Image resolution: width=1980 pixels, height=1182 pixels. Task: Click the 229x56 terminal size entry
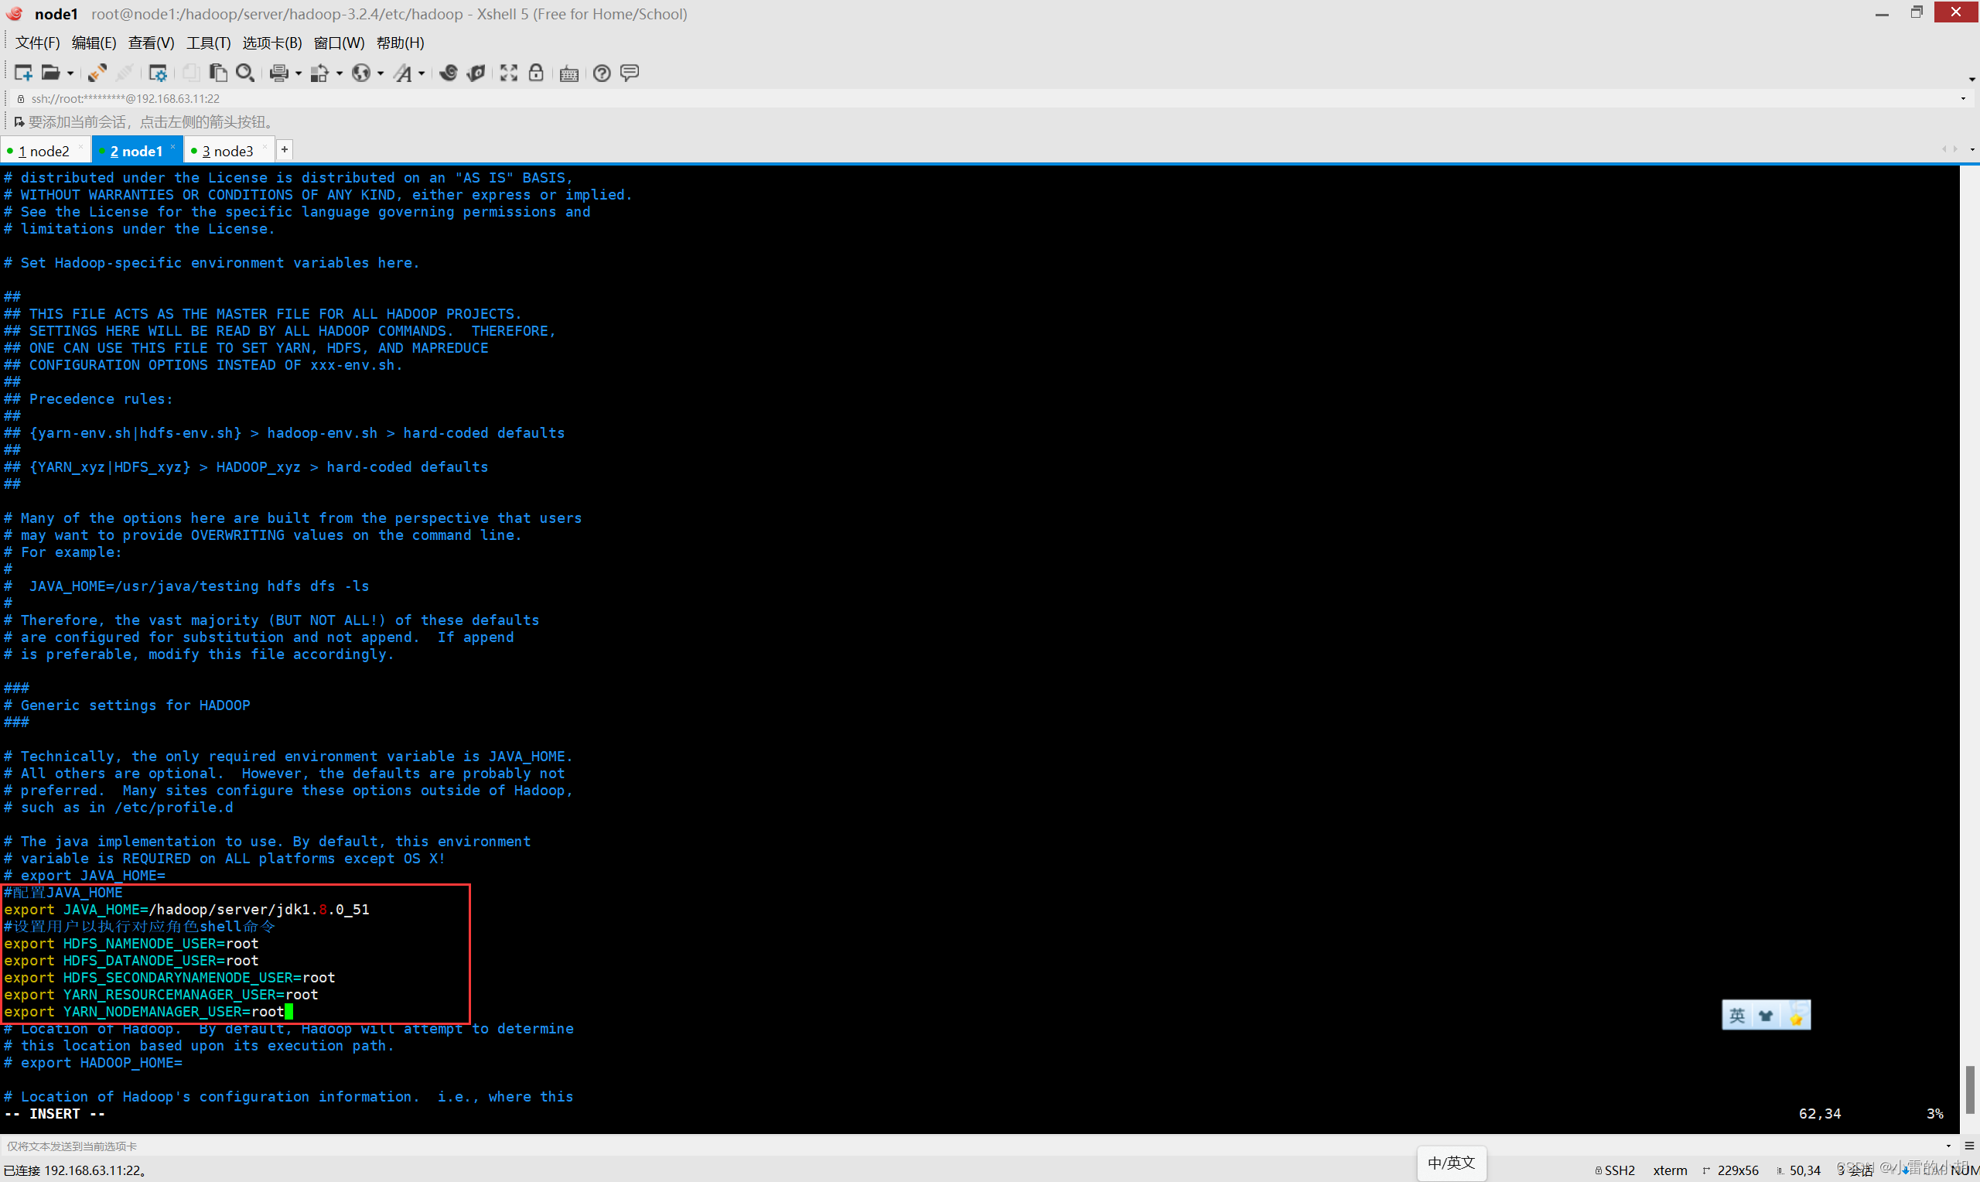(x=1731, y=1170)
